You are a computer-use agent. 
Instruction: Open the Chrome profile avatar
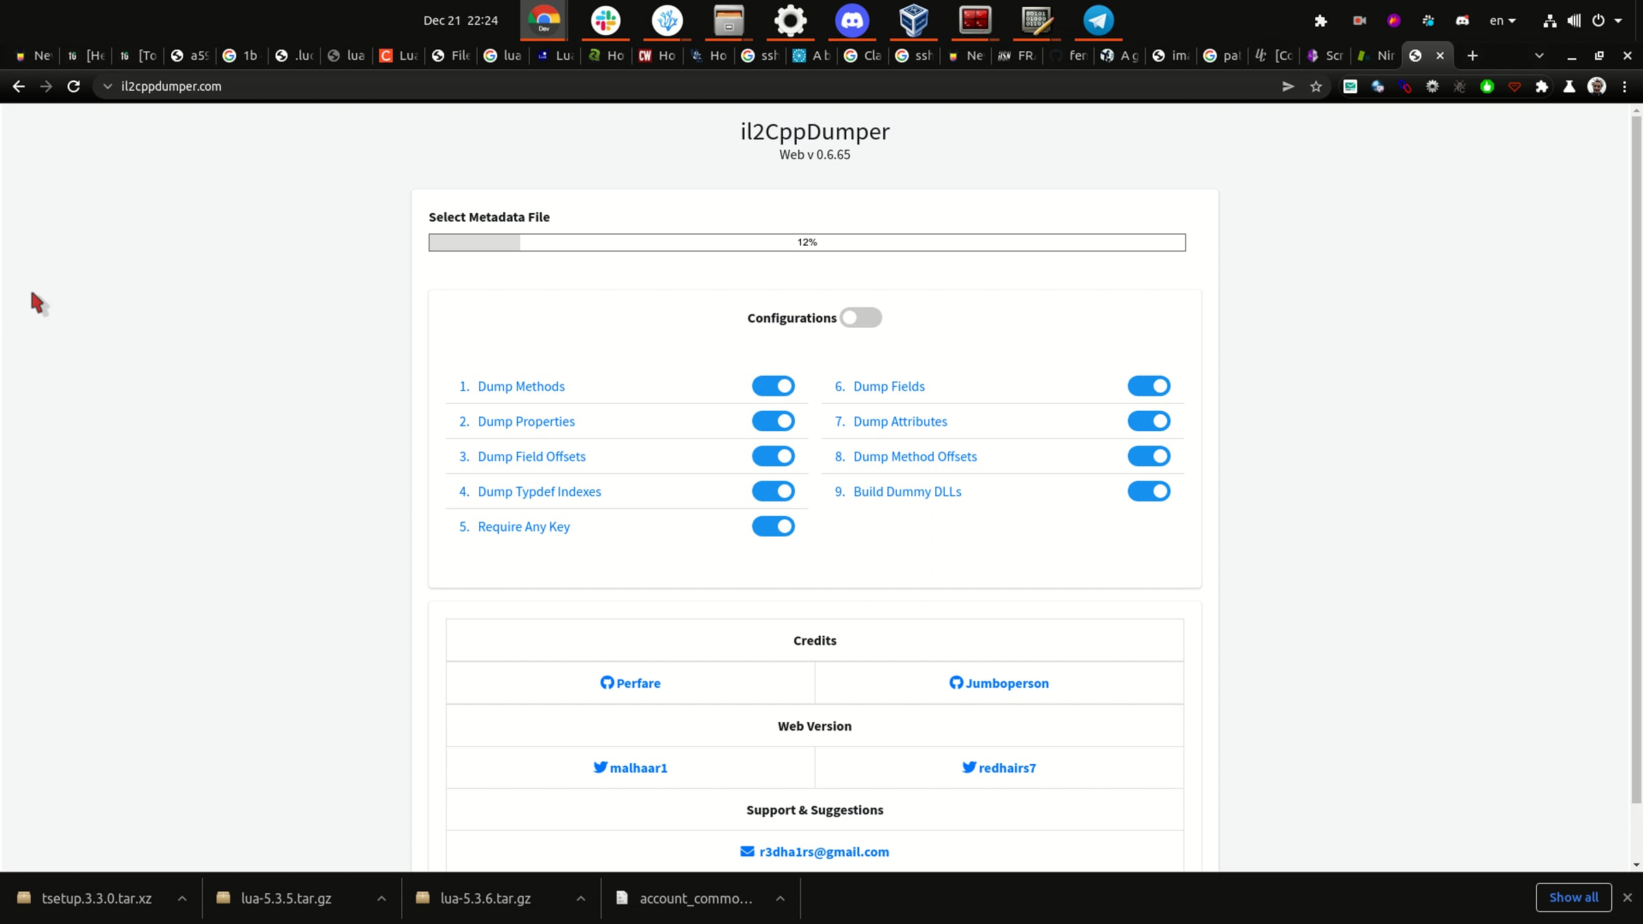(x=1596, y=86)
